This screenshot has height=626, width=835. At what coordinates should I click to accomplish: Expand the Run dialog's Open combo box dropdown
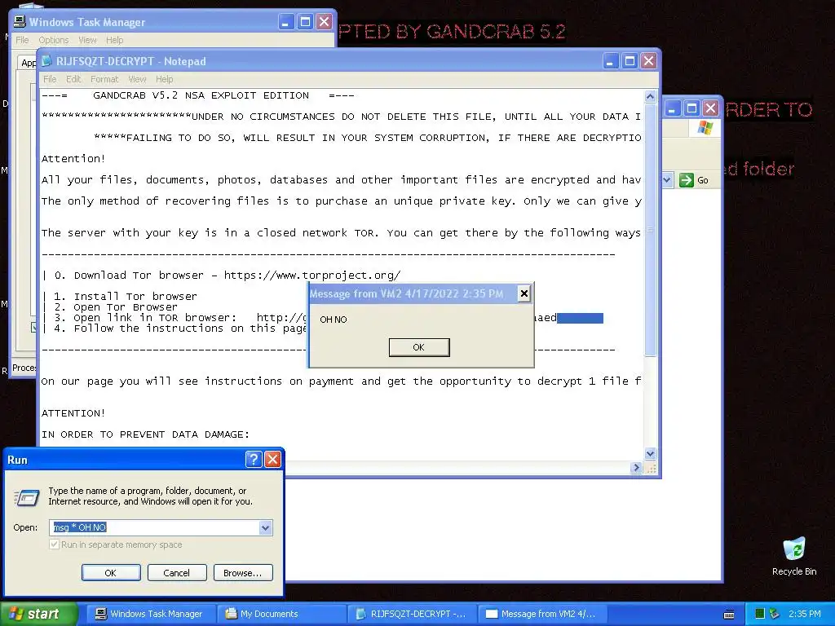[x=265, y=527]
